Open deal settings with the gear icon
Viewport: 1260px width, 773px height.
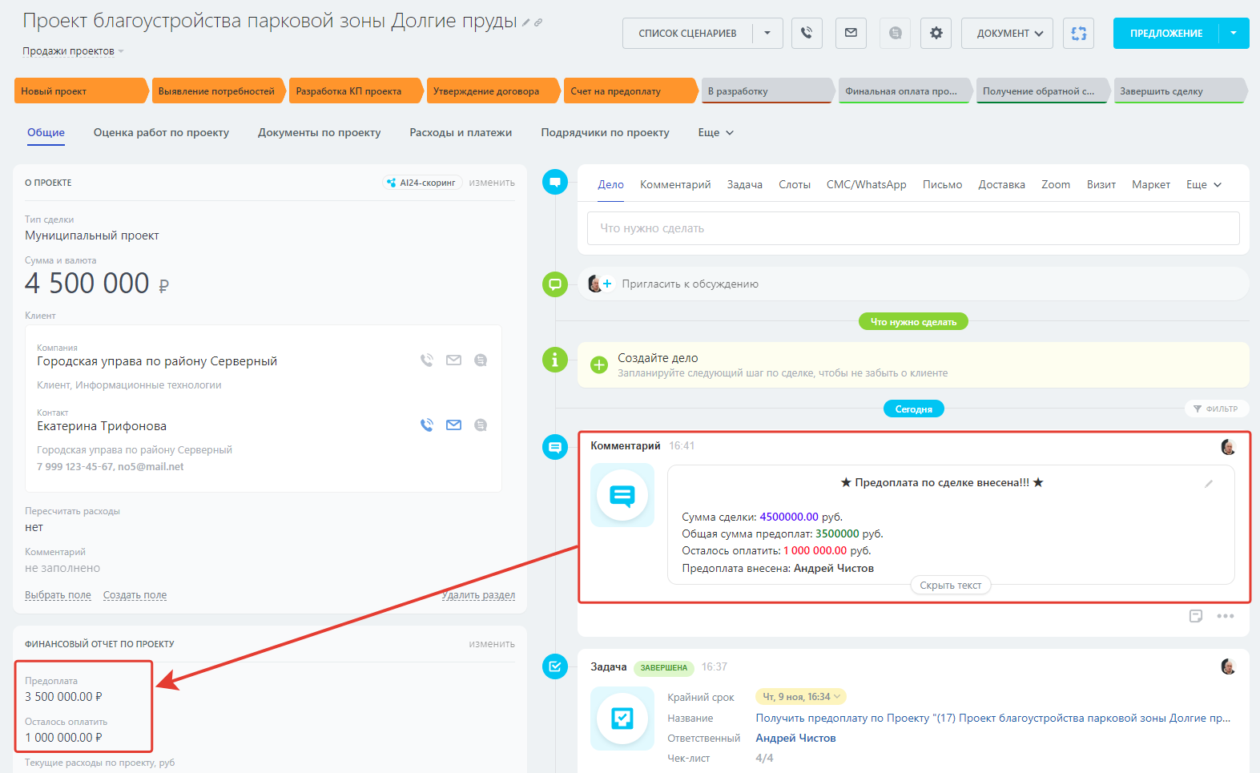936,33
